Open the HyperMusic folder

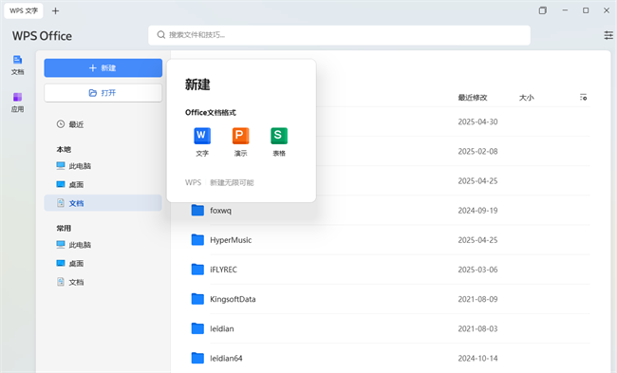(x=231, y=240)
